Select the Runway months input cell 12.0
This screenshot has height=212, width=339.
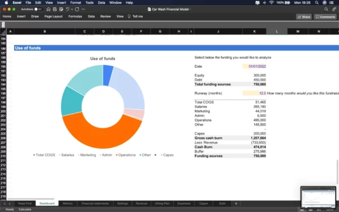click(254, 93)
